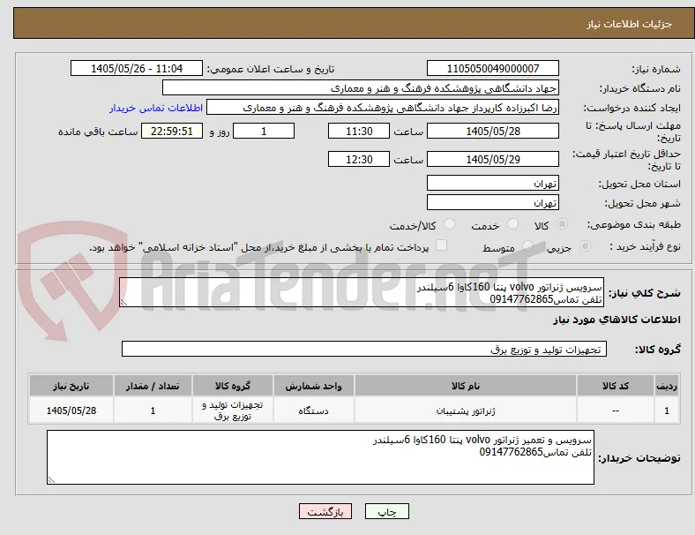Toggle the Islamic treasury payment checkbox
The height and width of the screenshot is (535, 695).
coord(441,245)
